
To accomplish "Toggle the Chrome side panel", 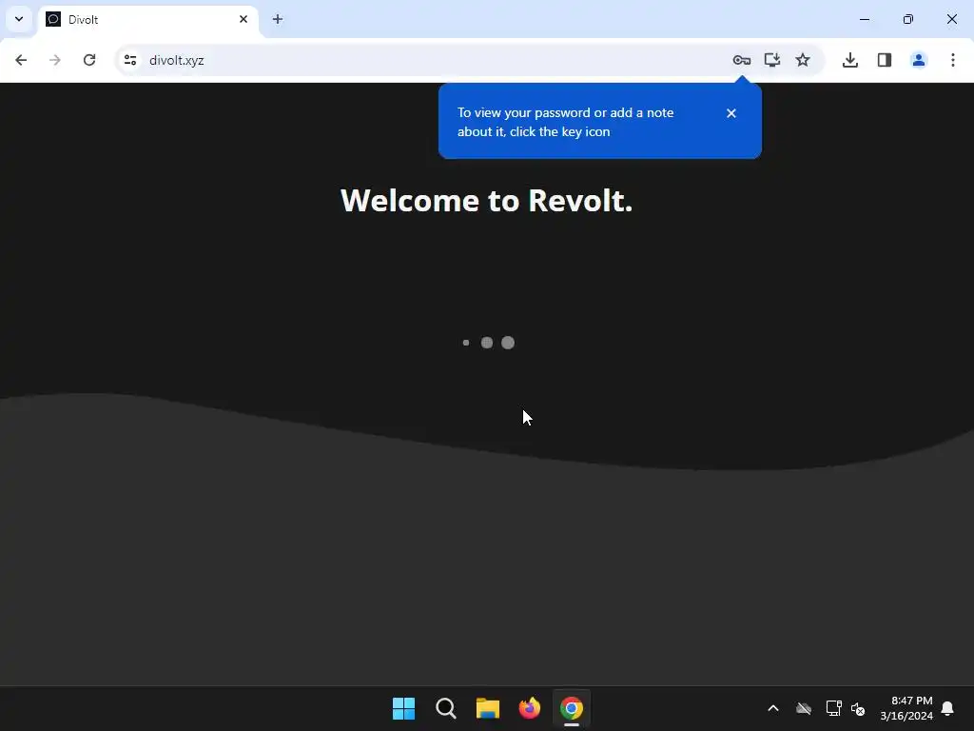I will pos(885,60).
